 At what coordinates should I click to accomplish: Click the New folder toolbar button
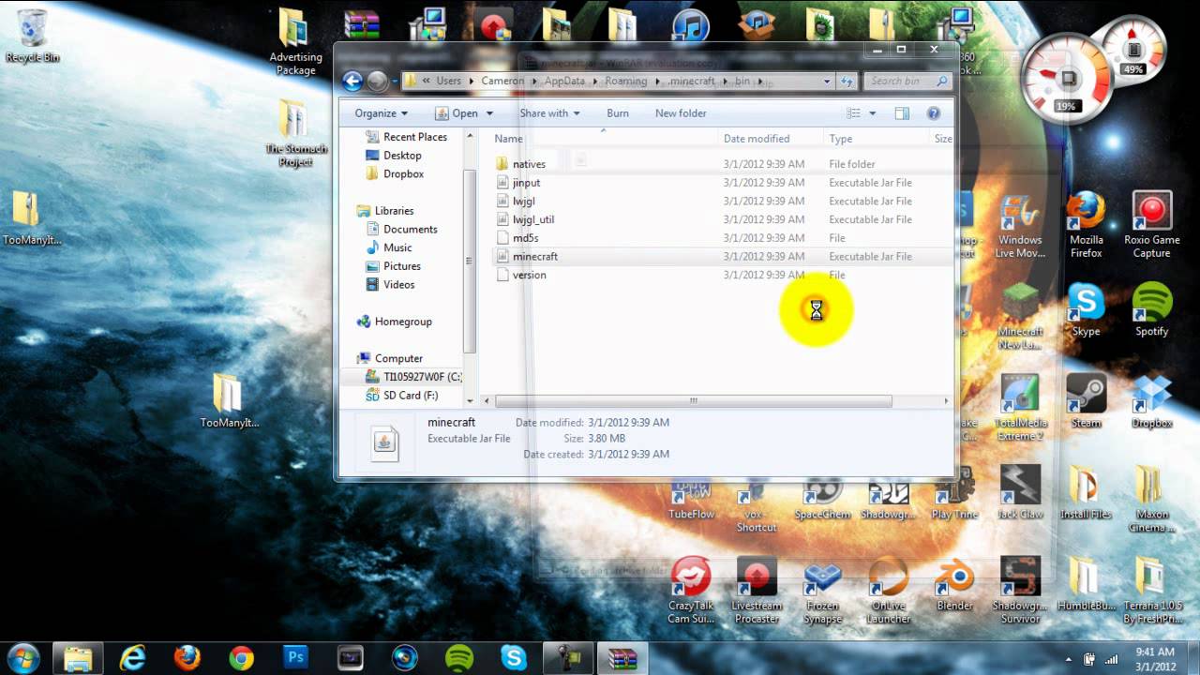(681, 113)
